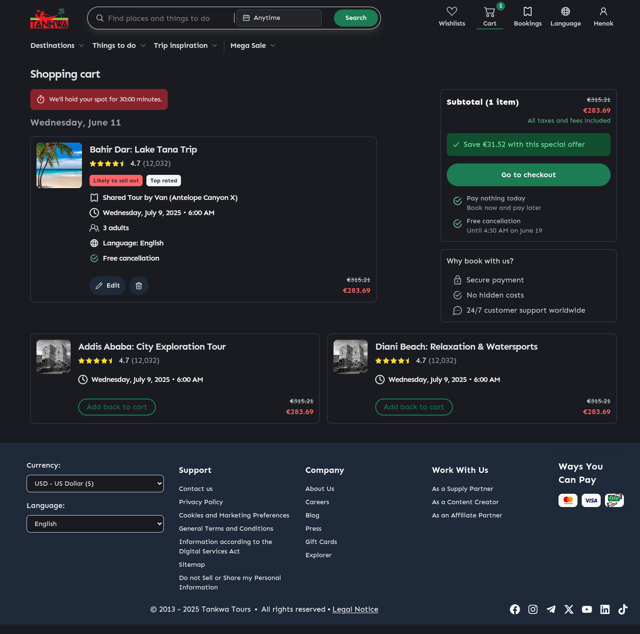640x634 pixels.
Task: Click the Tankwa logo
Action: pyautogui.click(x=49, y=18)
